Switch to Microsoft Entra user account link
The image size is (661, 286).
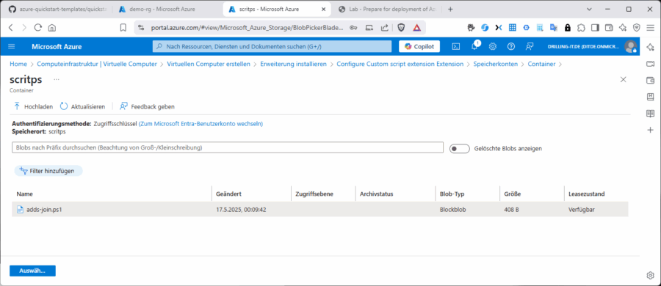(201, 124)
